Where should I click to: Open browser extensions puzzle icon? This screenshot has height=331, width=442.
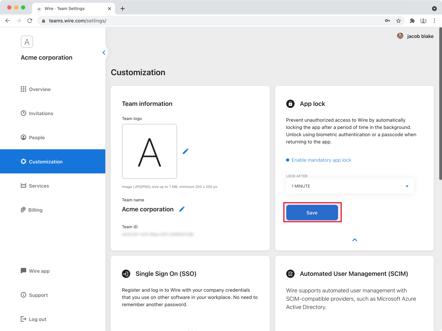[412, 21]
